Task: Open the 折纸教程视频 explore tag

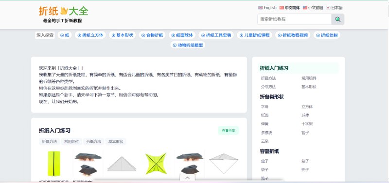Action: coord(293,35)
